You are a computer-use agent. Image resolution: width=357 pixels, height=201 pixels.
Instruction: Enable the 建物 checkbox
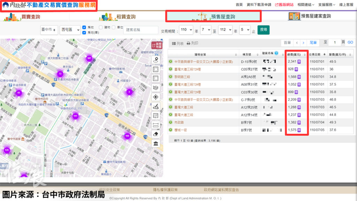(x=101, y=27)
